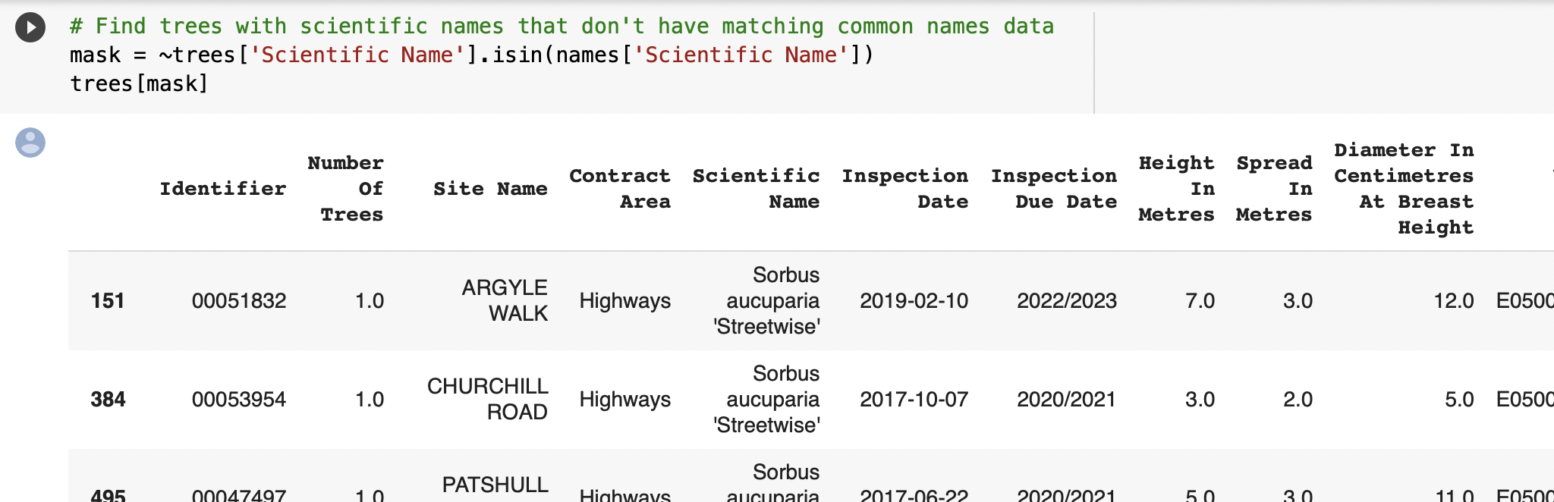Click the output user avatar icon

click(30, 143)
